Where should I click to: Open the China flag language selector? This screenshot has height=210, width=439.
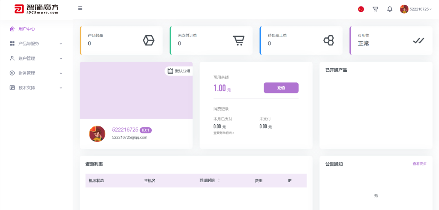(361, 9)
